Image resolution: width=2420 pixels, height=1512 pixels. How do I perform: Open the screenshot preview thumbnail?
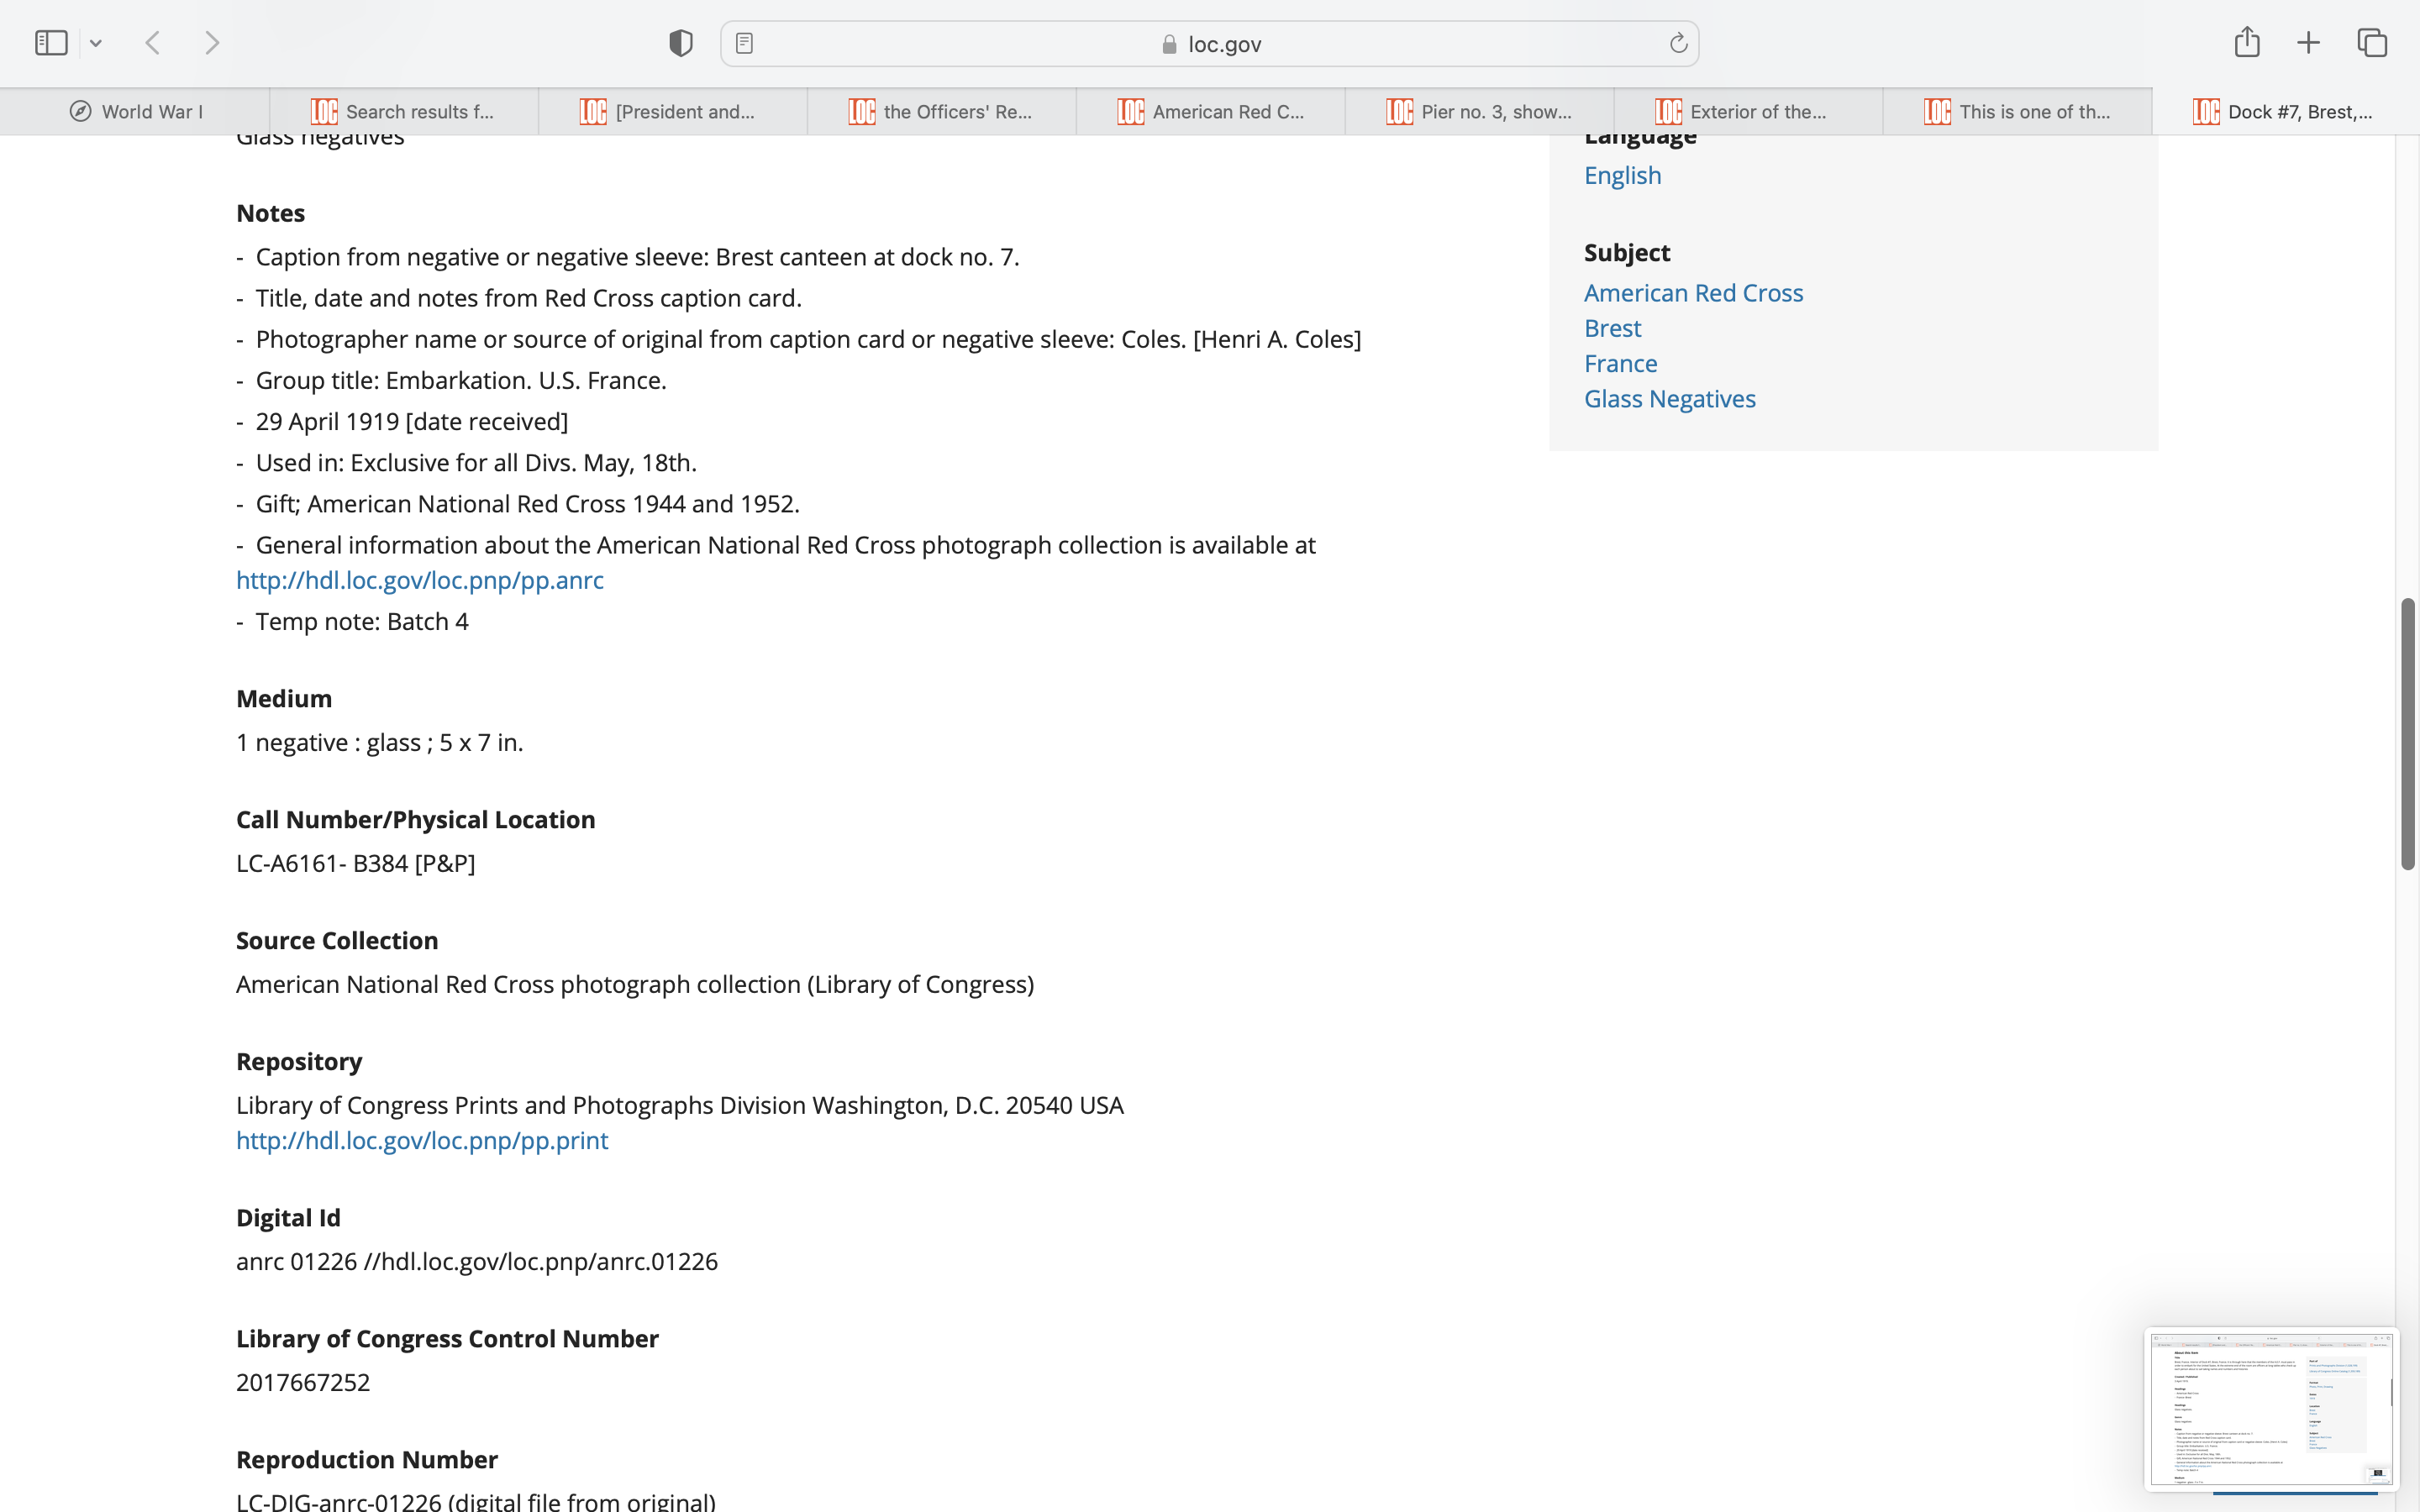click(2270, 1407)
